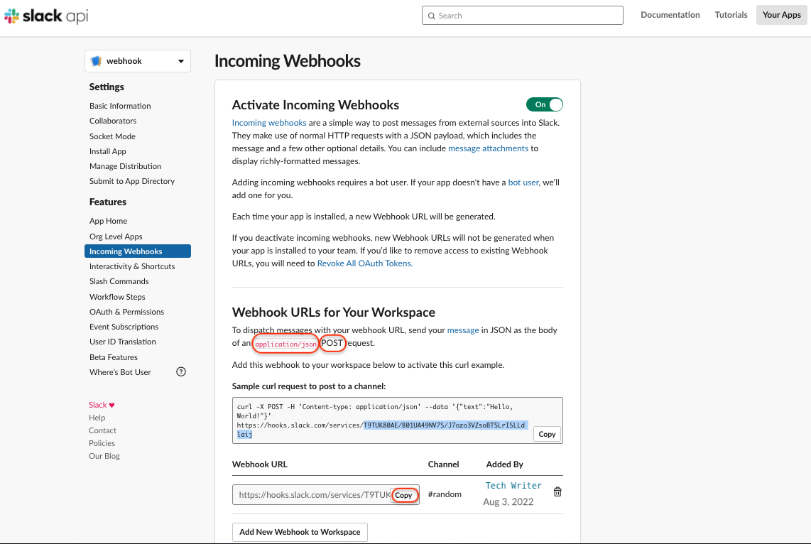Click the trash icon for the #random webhook
The image size is (811, 544).
[557, 491]
